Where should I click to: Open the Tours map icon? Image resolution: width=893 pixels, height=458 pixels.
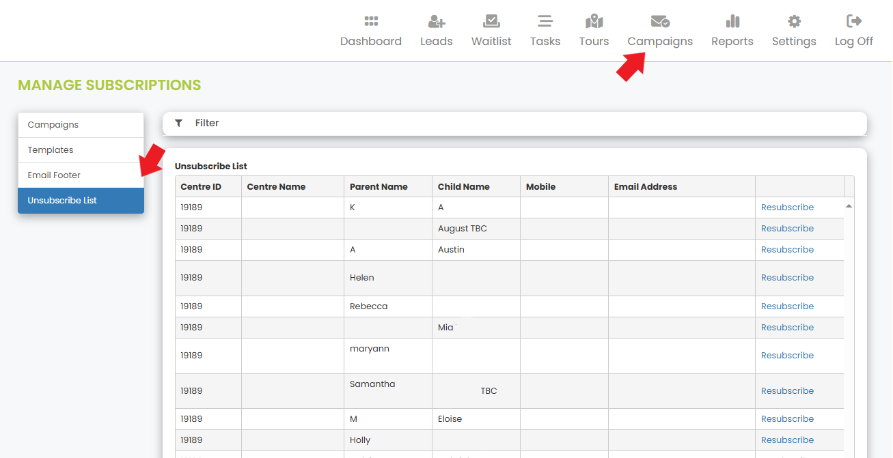tap(594, 21)
